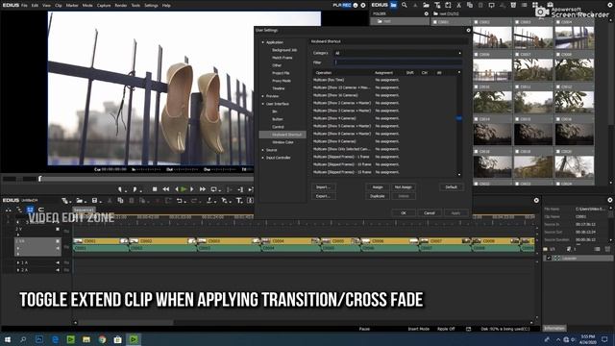The height and width of the screenshot is (346, 615).
Task: Mute audio track 2 A
Action: pyautogui.click(x=58, y=270)
